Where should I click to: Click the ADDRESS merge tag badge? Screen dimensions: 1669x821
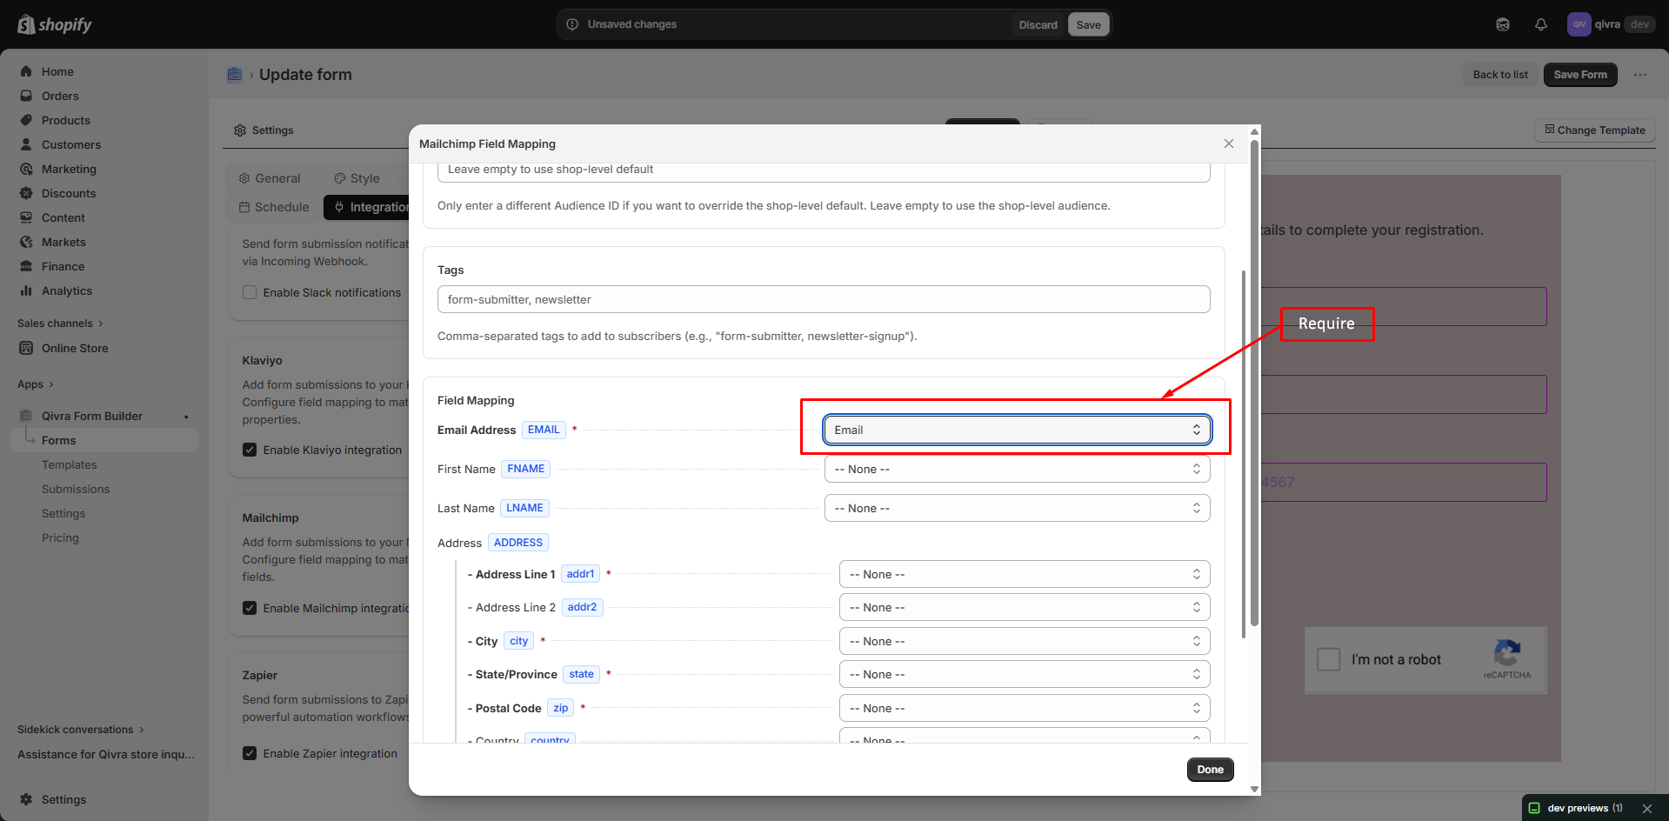517,543
